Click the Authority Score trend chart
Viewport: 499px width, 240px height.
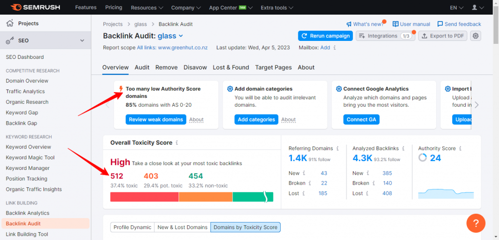click(x=446, y=194)
